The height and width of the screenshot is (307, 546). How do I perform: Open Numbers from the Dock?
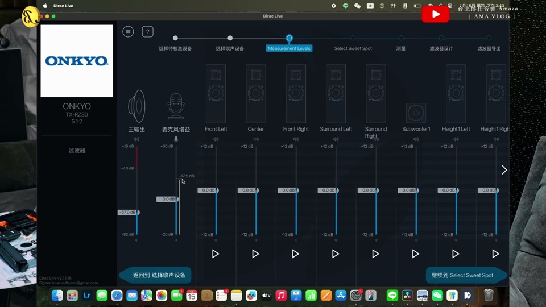coord(311,296)
